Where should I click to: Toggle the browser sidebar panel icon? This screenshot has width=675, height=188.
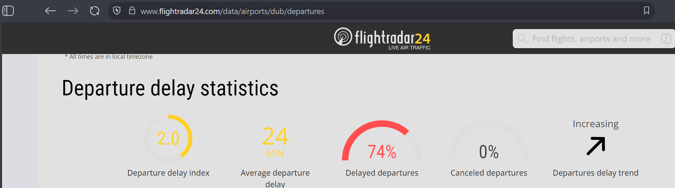(8, 11)
